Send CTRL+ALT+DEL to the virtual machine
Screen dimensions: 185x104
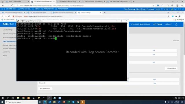[x=24, y=9]
